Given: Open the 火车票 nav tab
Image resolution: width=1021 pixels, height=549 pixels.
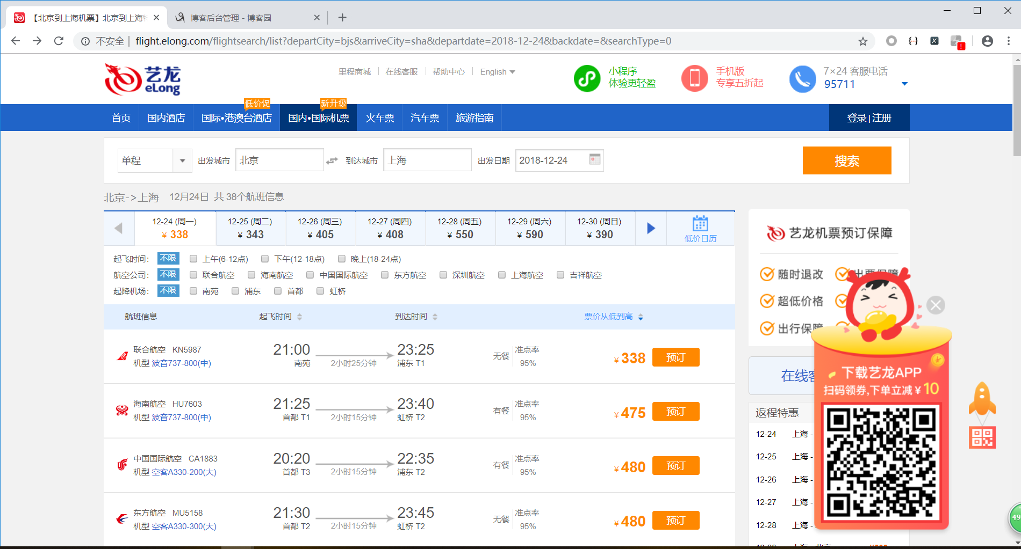Looking at the screenshot, I should pyautogui.click(x=380, y=118).
